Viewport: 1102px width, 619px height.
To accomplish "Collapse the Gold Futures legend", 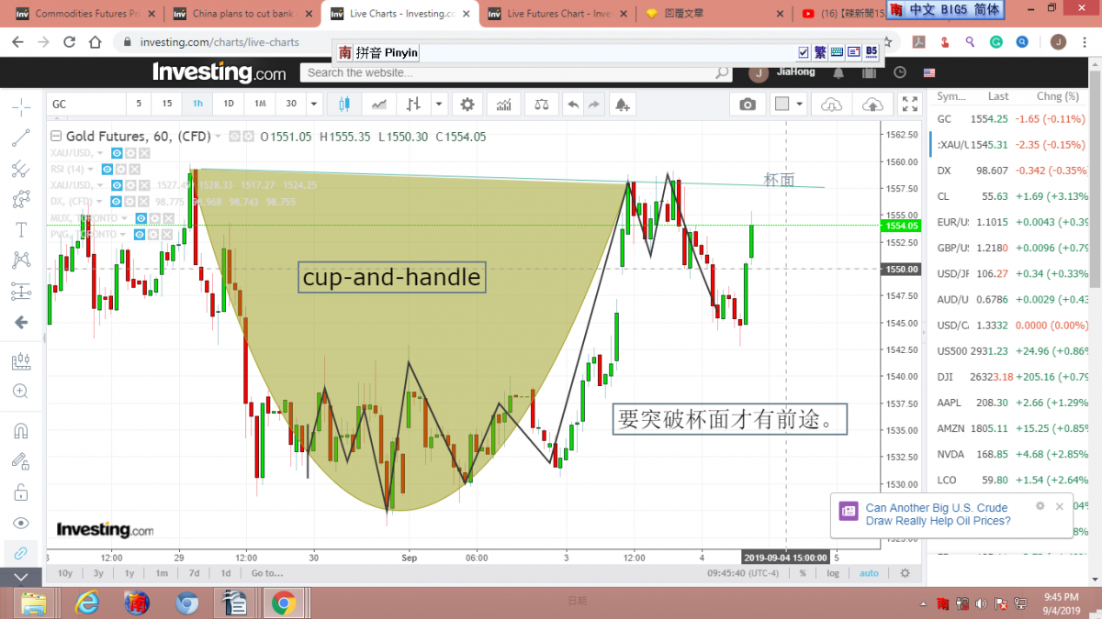I will coord(218,137).
